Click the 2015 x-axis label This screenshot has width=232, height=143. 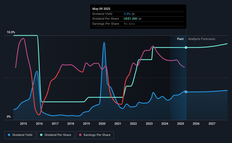pos(23,124)
